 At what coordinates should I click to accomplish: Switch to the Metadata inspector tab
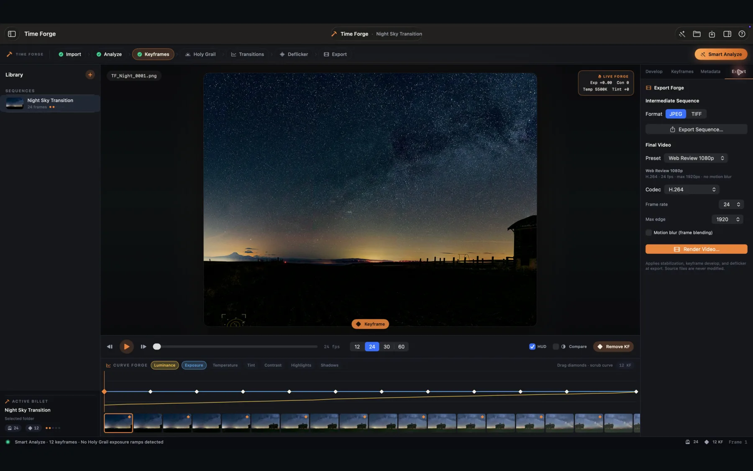point(710,72)
